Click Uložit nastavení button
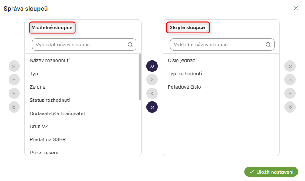 (271, 172)
